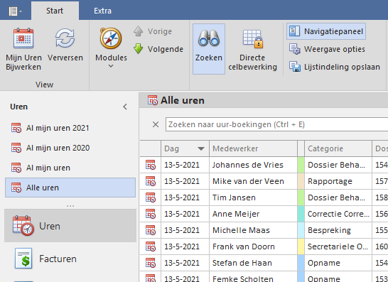Screen dimensions: 388x282
Task: Click the Al mijn uren 2020 icon
Action: 16,148
